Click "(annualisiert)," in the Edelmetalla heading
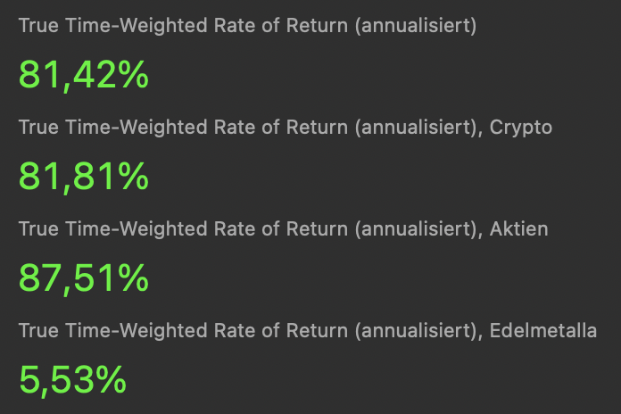 pos(418,331)
